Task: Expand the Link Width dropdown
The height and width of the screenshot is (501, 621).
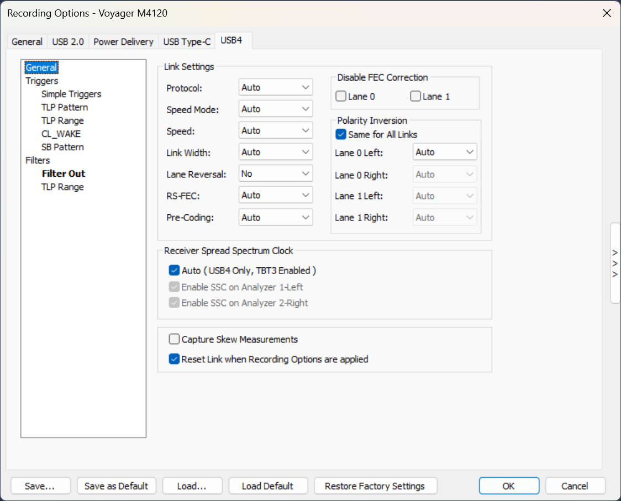Action: click(x=276, y=152)
